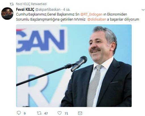Open tweet permalink via '4 sa.' timestamp
The height and width of the screenshot is (116, 145).
[x=67, y=10]
